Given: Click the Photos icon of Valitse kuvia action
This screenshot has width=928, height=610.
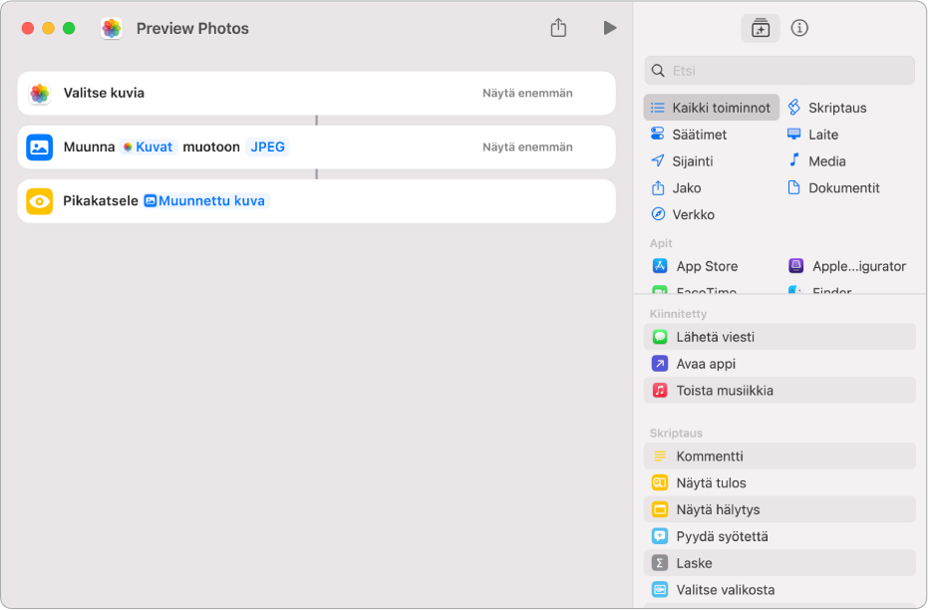Looking at the screenshot, I should click(40, 94).
